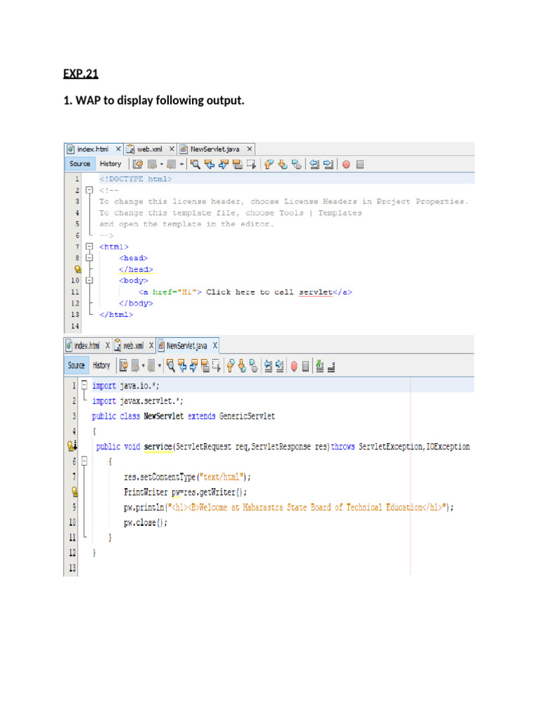
Task: Switch to web.xml tab in upper editor
Action: click(152, 149)
